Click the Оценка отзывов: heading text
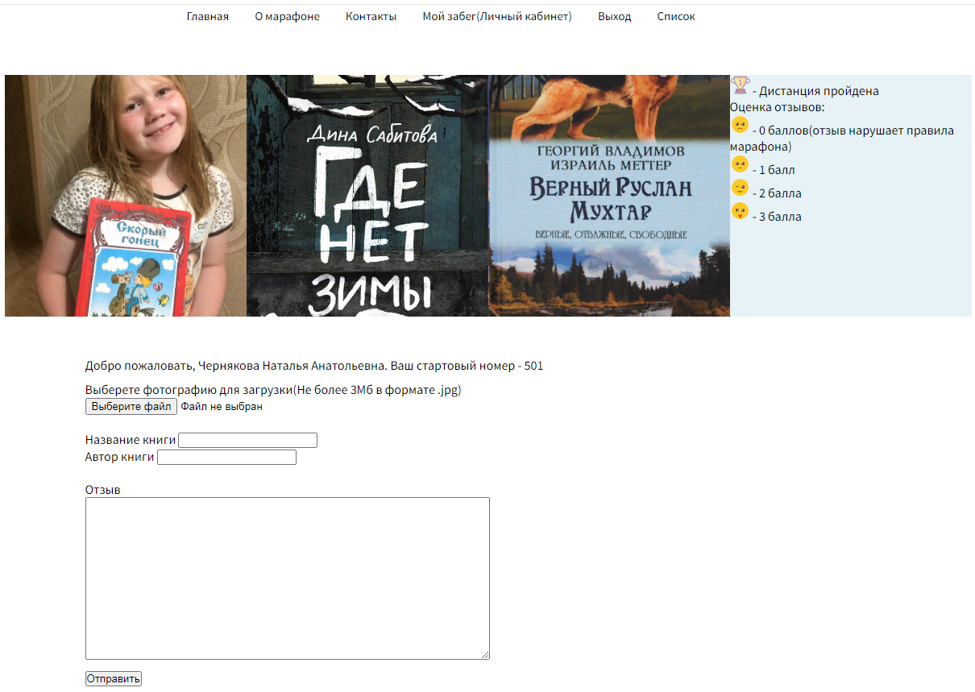975x692 pixels. coord(778,107)
